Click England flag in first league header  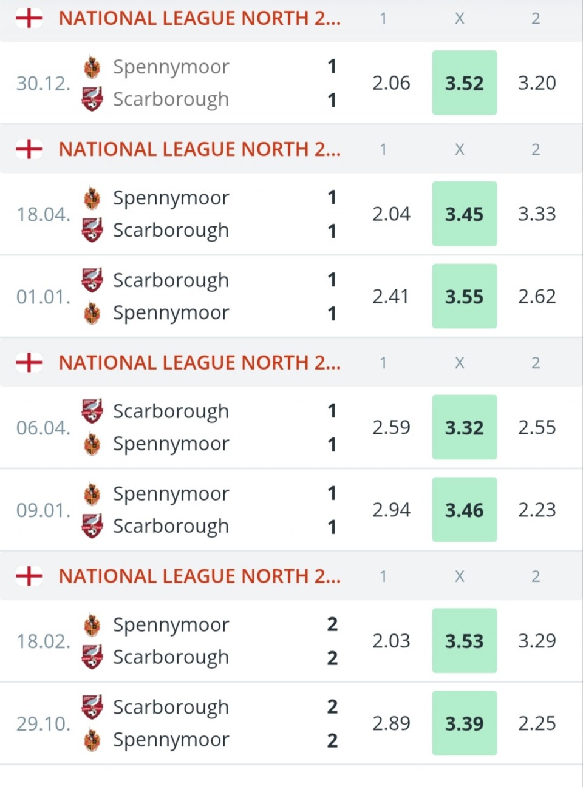point(29,18)
